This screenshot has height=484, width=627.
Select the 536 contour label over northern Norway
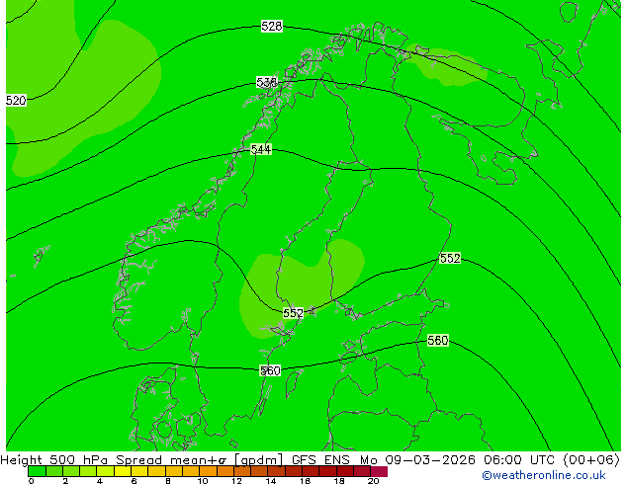coord(266,83)
